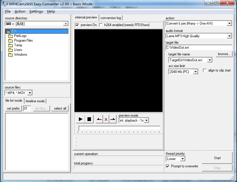This screenshot has width=237, height=182.
Task: Click the preview position slider track
Action: tap(119, 128)
